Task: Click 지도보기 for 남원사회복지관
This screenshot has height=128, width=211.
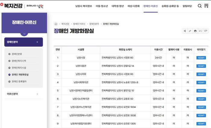Action: (x=201, y=82)
